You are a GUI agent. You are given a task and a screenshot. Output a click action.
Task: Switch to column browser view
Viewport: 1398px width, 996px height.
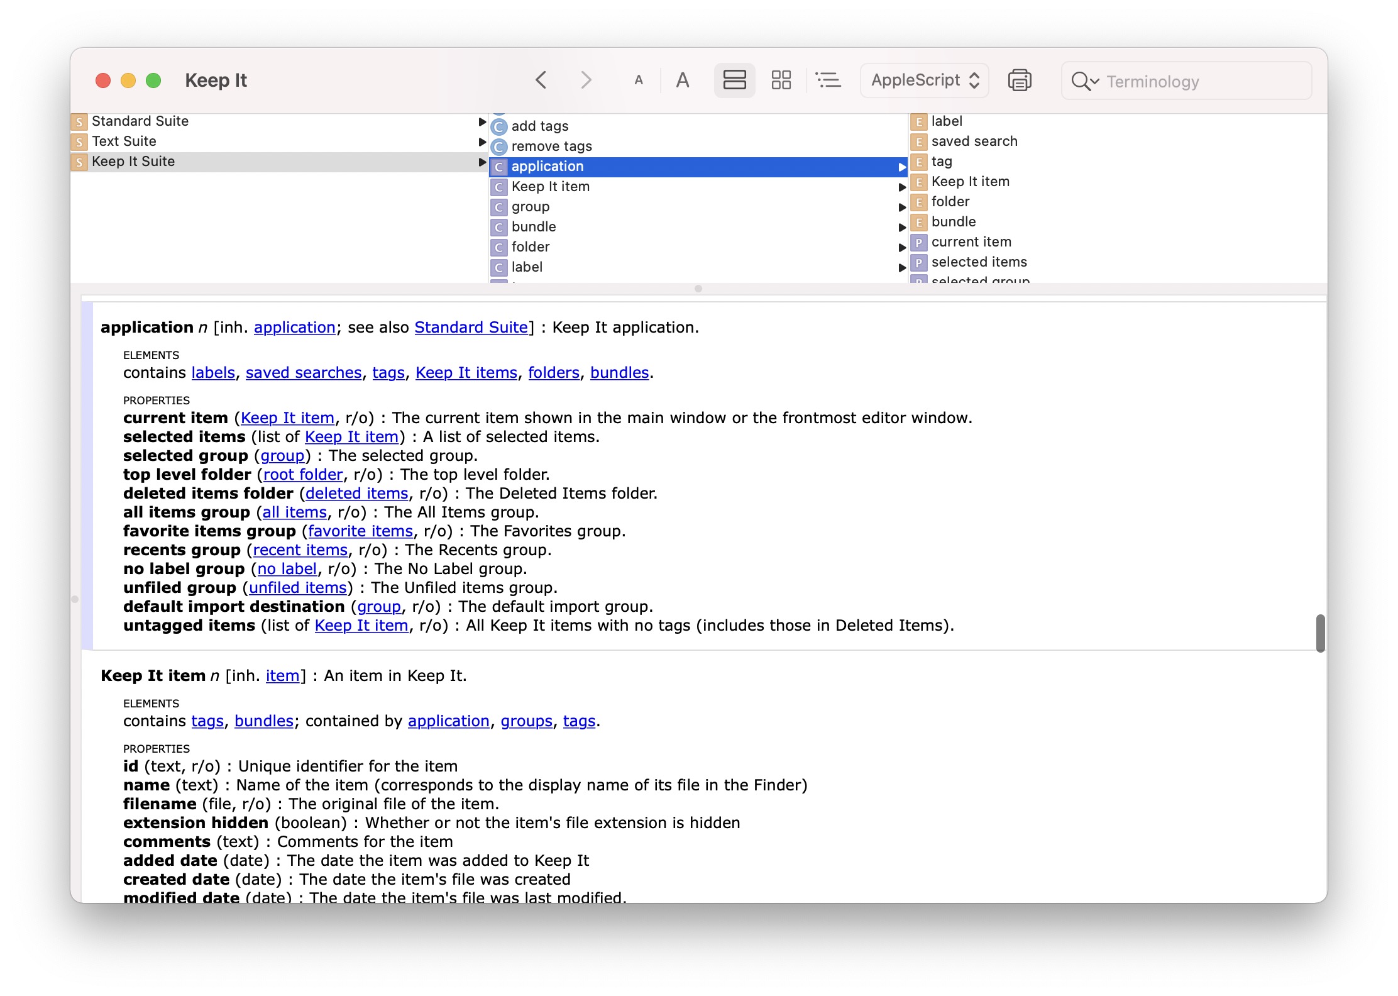(x=734, y=80)
